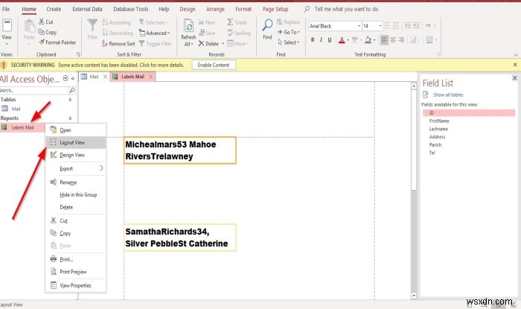521x309 pixels.
Task: Click the View icon in the ribbon
Action: click(7, 25)
